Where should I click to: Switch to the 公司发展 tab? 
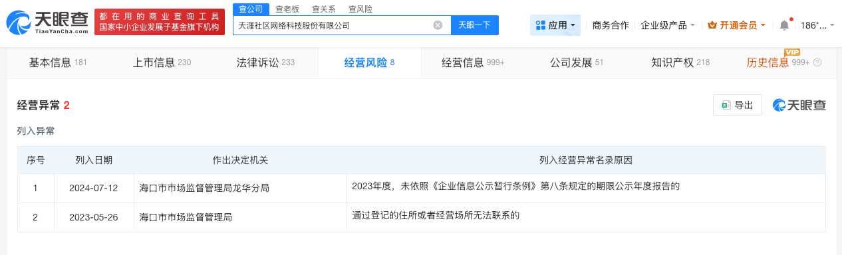coord(576,63)
